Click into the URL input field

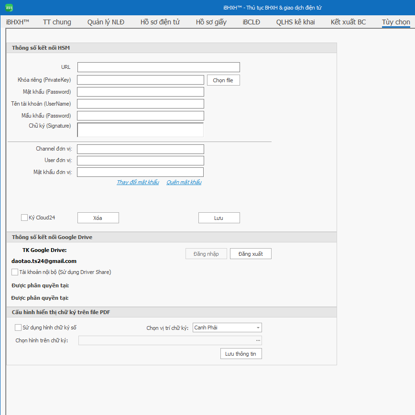(158, 67)
